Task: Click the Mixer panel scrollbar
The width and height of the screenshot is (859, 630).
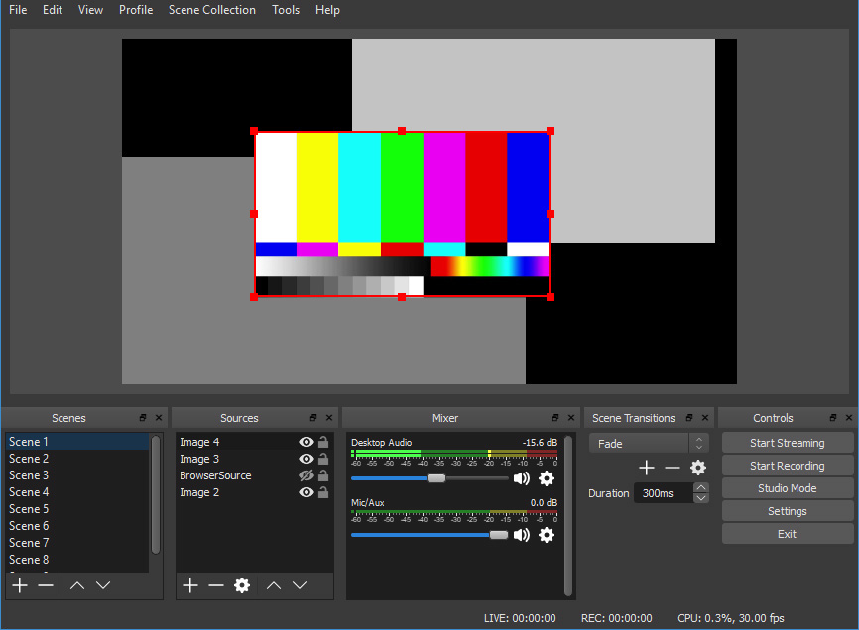Action: click(x=568, y=516)
